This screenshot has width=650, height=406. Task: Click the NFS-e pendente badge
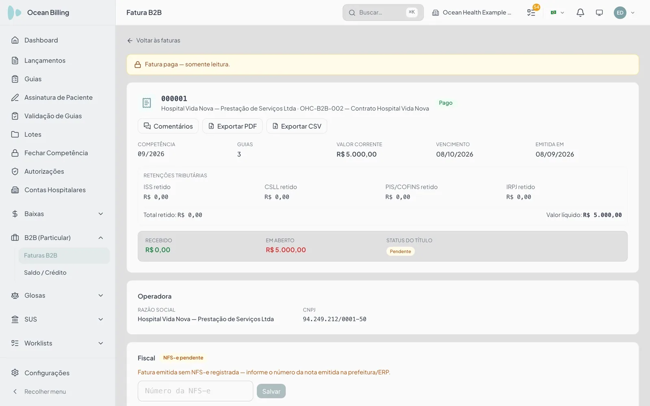point(183,358)
